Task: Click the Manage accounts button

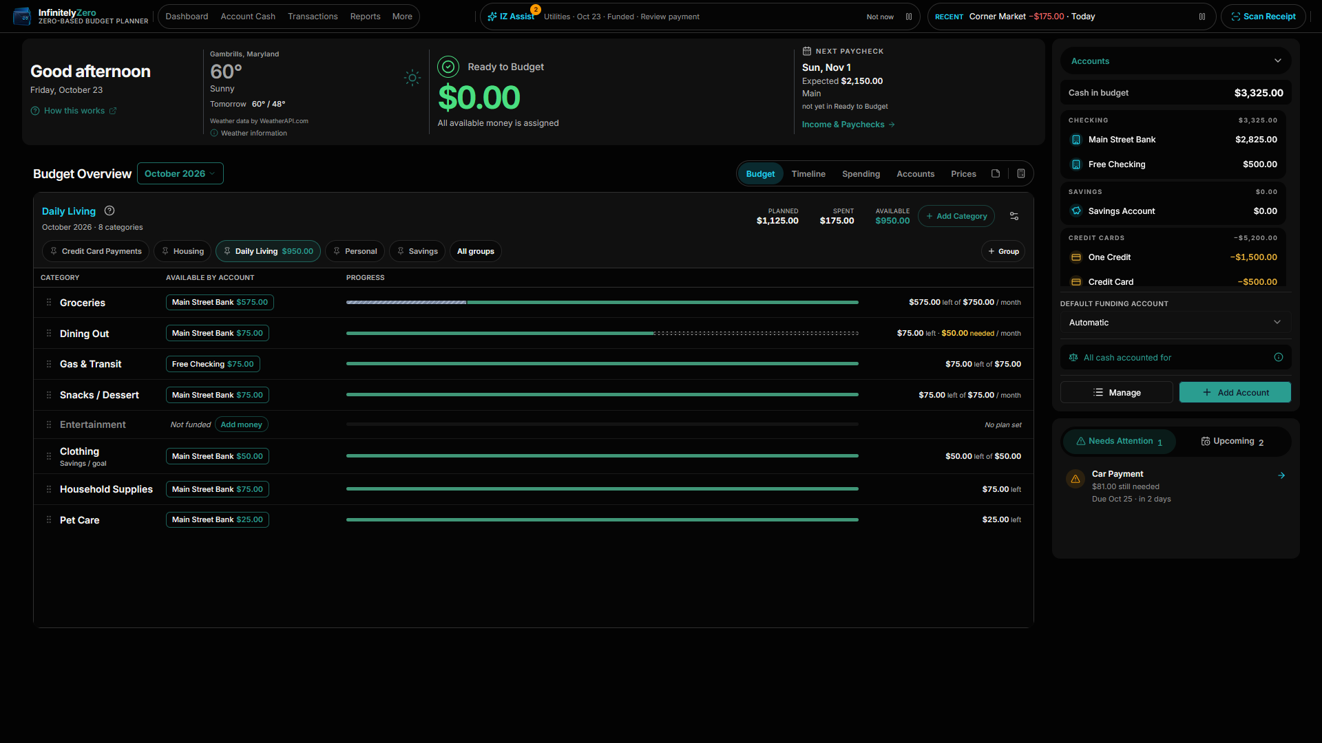Action: click(1117, 392)
